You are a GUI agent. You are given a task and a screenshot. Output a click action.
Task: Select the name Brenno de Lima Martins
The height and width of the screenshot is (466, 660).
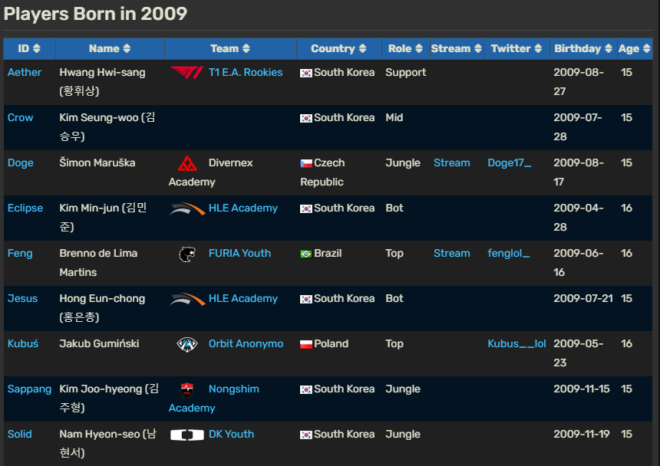coord(98,263)
